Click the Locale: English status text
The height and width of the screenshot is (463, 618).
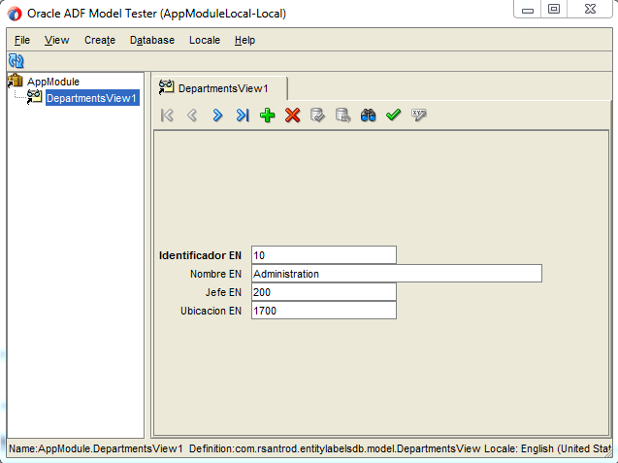(548, 448)
